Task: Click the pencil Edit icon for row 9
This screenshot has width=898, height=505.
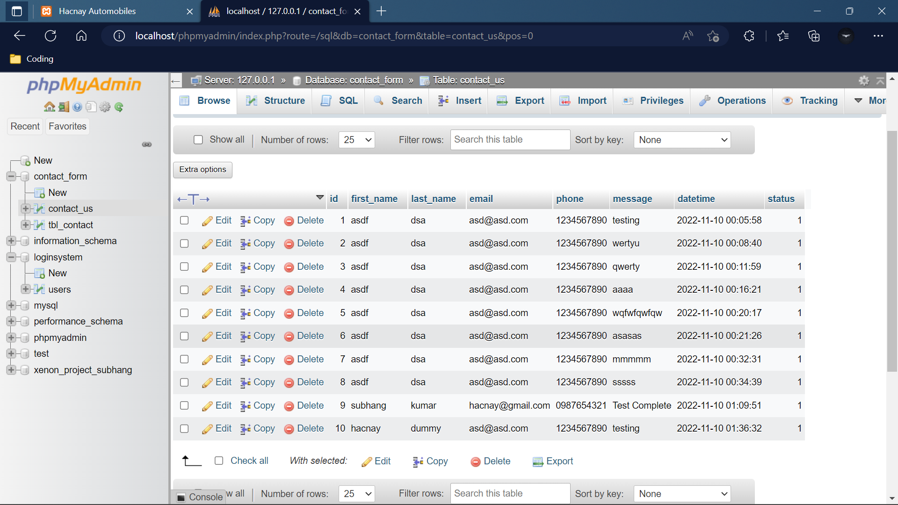Action: point(207,406)
